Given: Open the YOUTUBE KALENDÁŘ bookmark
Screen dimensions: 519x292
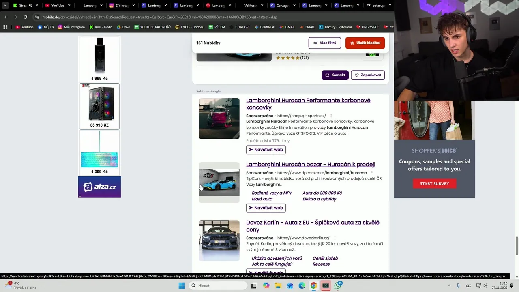Looking at the screenshot, I should click(152, 27).
